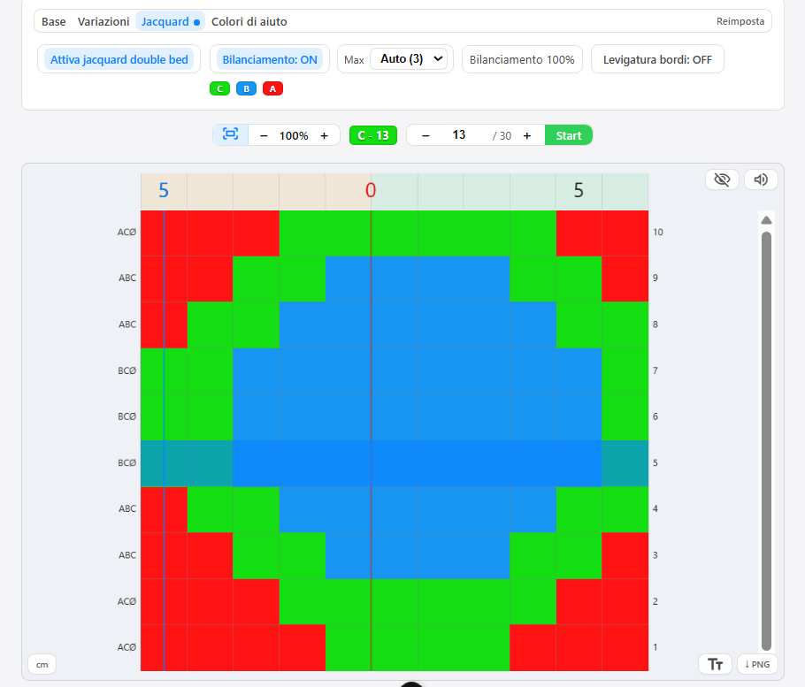Toggle Levigatura bordi: OFF
Viewport: 805px width, 687px height.
pyautogui.click(x=657, y=59)
